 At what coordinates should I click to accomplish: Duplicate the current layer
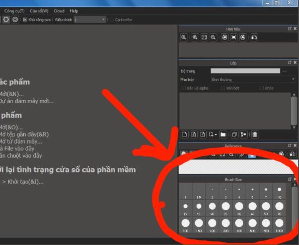coord(234,134)
